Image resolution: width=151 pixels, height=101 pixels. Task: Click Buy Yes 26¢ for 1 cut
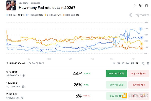click(116, 85)
